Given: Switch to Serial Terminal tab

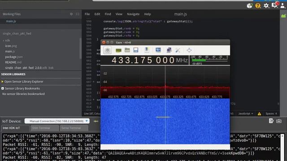Looking at the screenshot, I should [74, 128].
